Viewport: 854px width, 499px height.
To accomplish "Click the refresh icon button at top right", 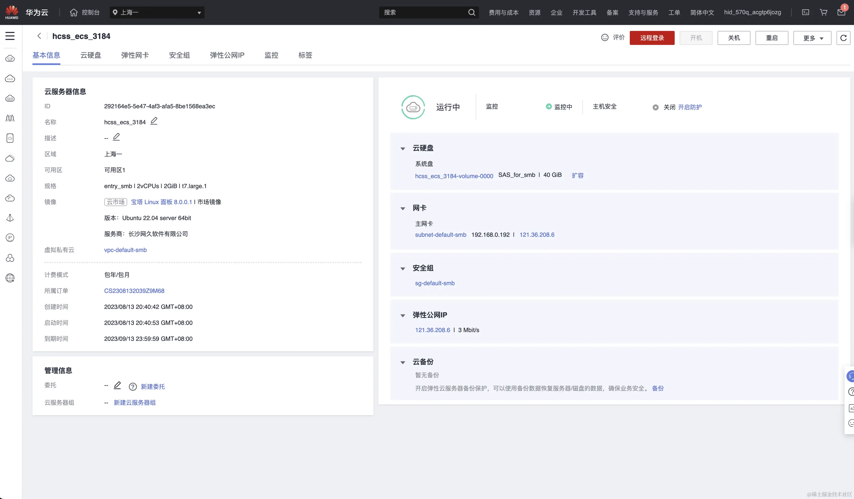I will [x=844, y=38].
